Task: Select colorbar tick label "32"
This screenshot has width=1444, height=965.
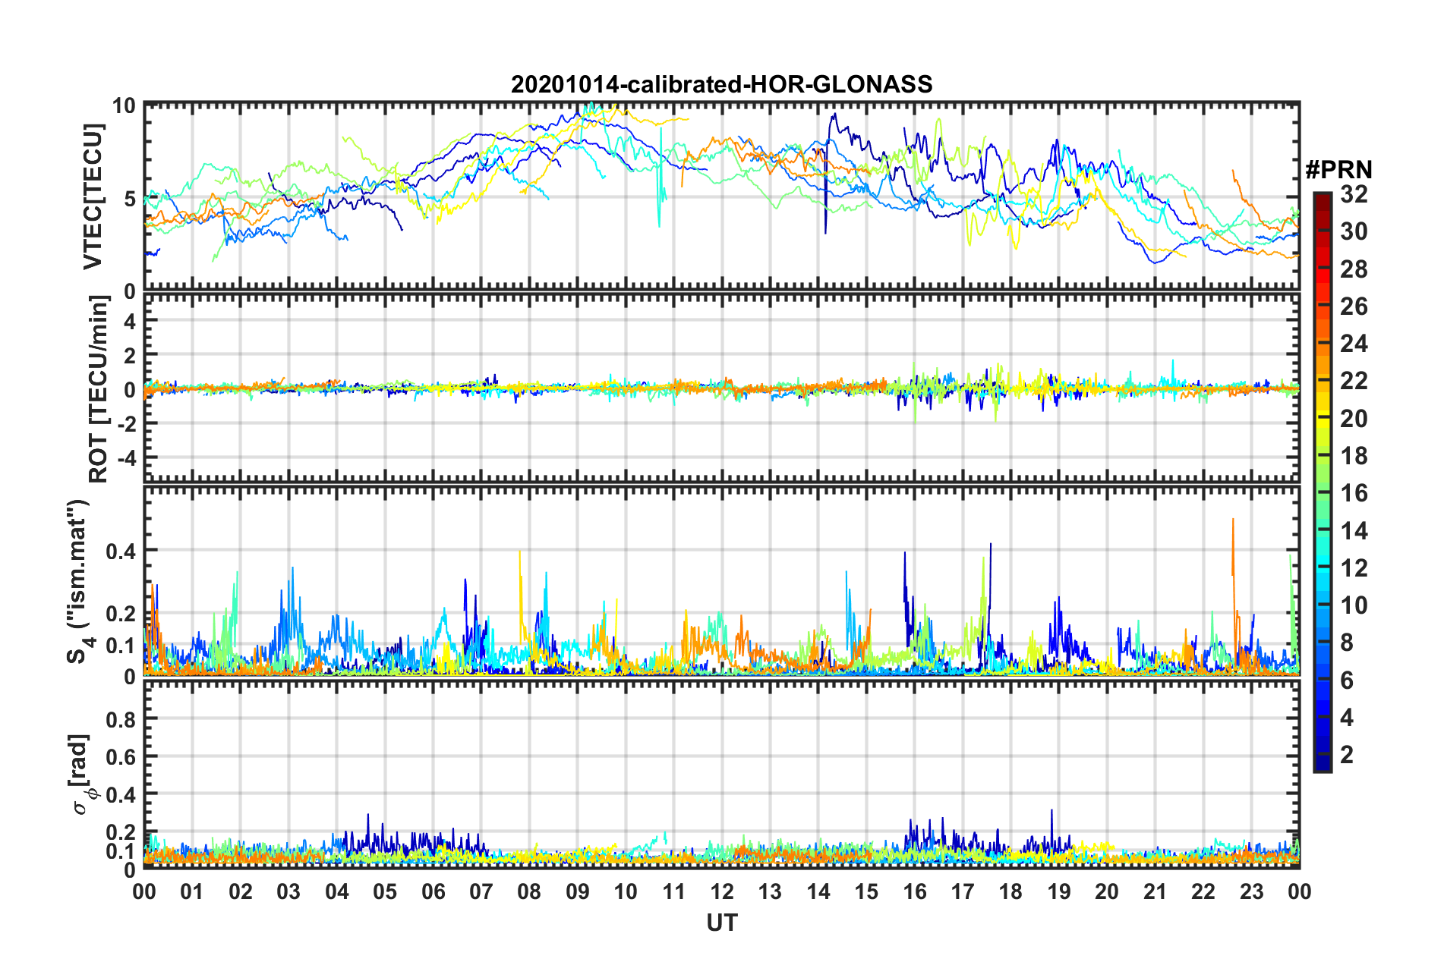Action: click(x=1354, y=194)
